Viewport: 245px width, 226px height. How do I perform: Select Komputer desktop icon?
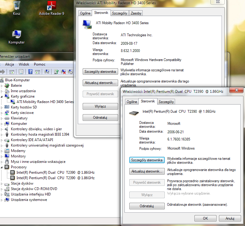coord(17,37)
